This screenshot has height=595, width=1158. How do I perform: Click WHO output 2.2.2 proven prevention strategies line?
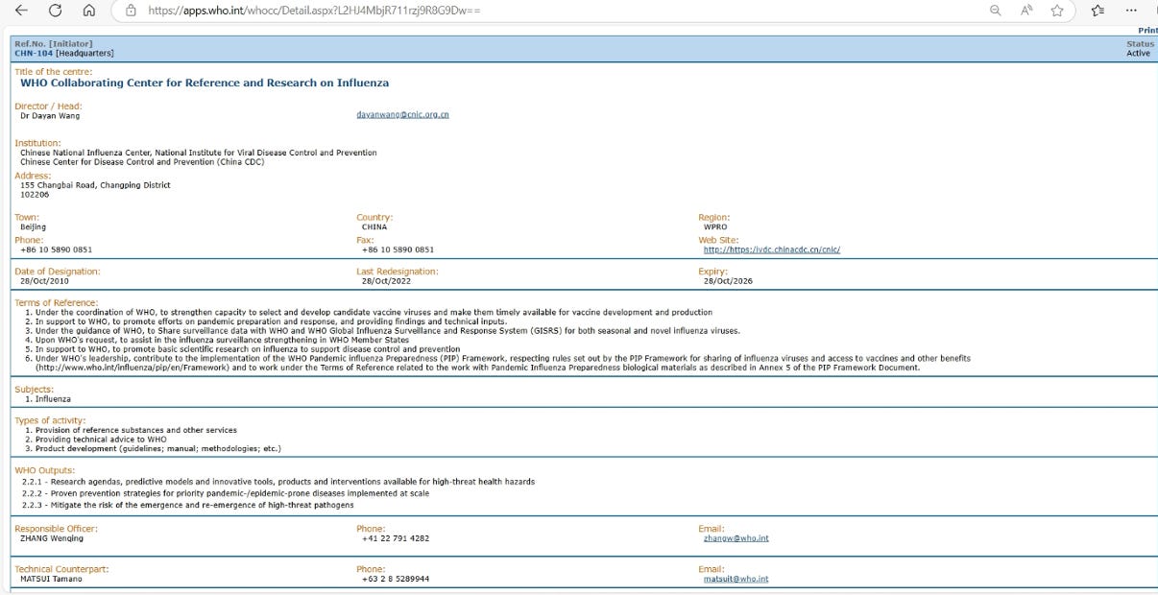[226, 493]
